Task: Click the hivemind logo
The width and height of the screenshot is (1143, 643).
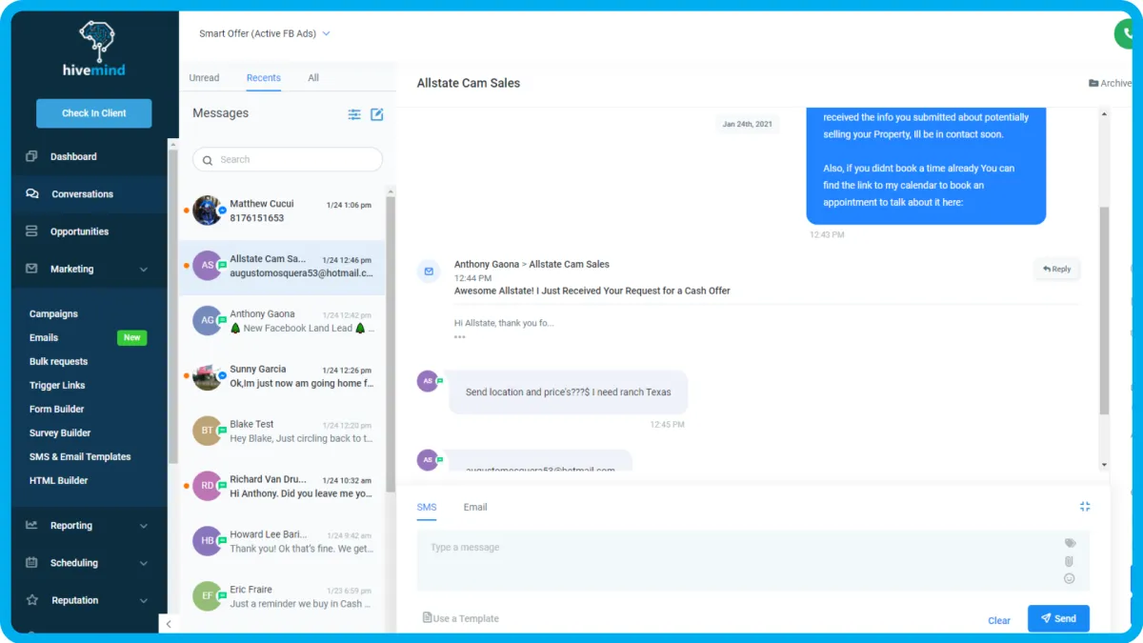Action: tap(94, 49)
